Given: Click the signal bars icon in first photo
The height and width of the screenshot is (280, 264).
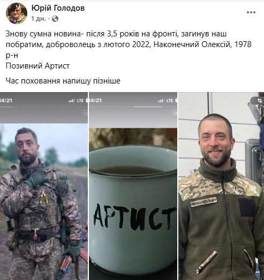Looking at the screenshot, I should tap(72, 101).
